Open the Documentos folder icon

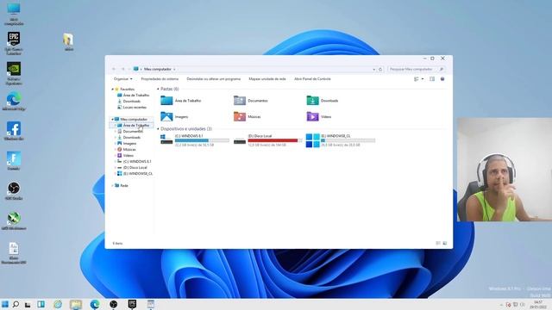pos(240,101)
